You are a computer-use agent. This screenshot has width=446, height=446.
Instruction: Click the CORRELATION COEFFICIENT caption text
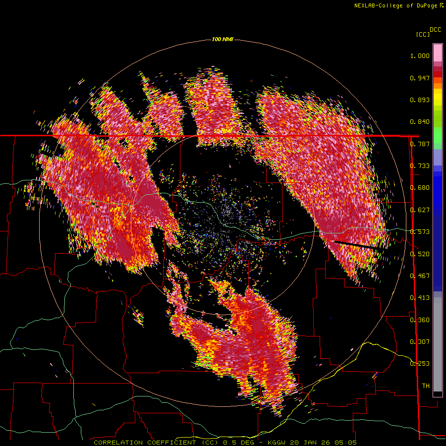pyautogui.click(x=145, y=443)
